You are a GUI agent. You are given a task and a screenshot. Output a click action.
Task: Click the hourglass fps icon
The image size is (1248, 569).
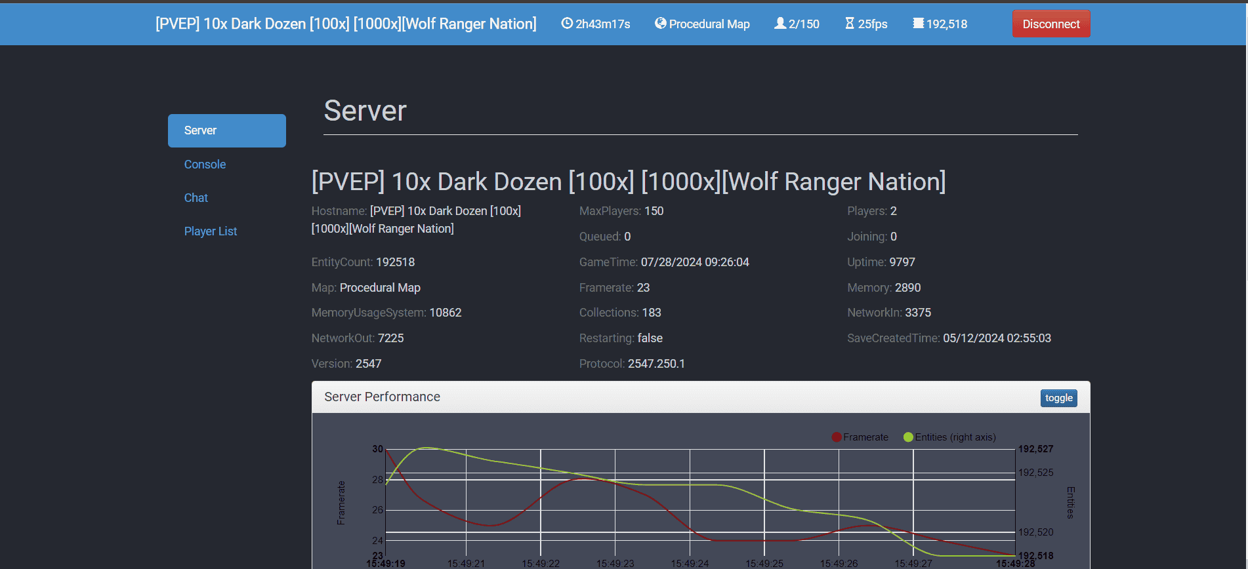click(x=850, y=24)
